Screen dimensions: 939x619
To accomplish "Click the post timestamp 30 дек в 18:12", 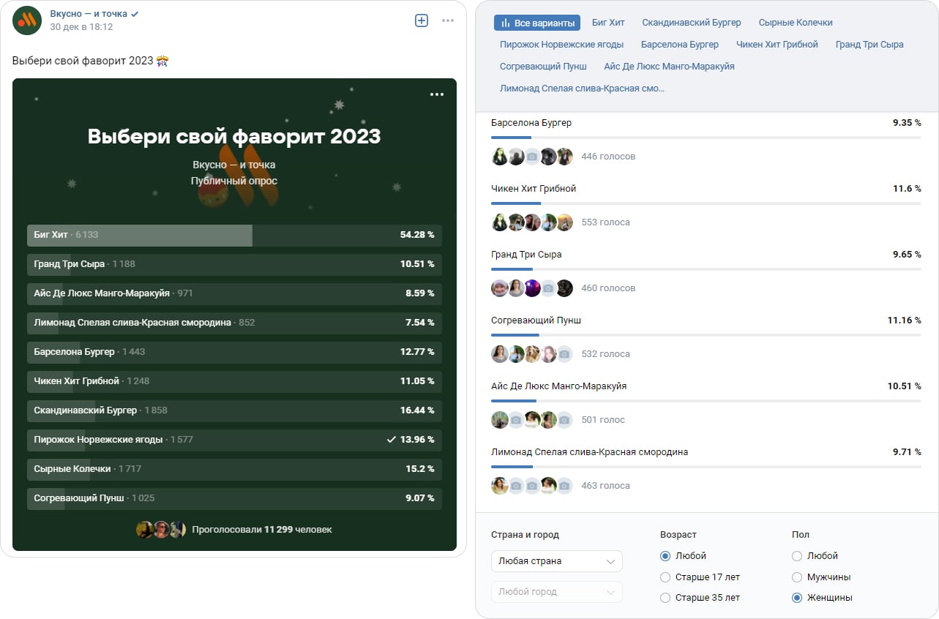I will 81,26.
